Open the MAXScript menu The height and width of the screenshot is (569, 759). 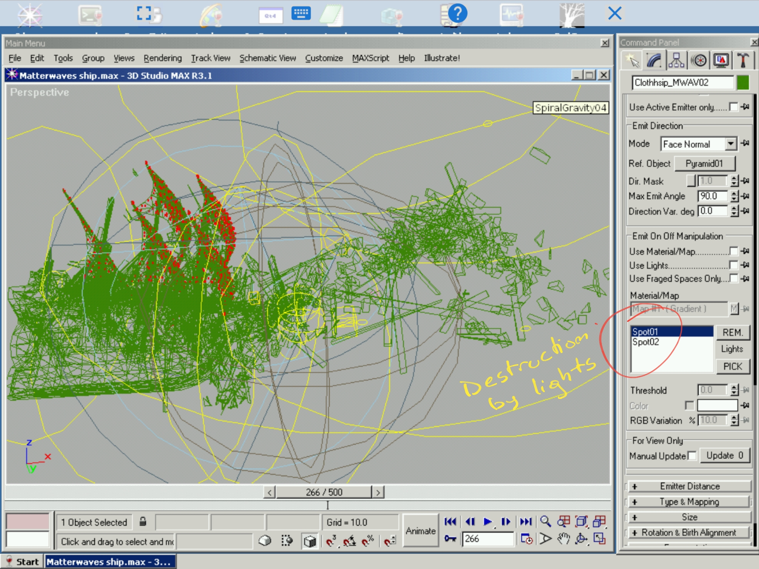click(370, 58)
